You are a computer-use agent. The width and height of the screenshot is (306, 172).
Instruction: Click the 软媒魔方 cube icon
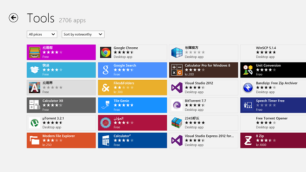click(x=177, y=52)
